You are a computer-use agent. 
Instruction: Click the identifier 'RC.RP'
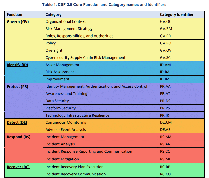pyautogui.click(x=165, y=167)
